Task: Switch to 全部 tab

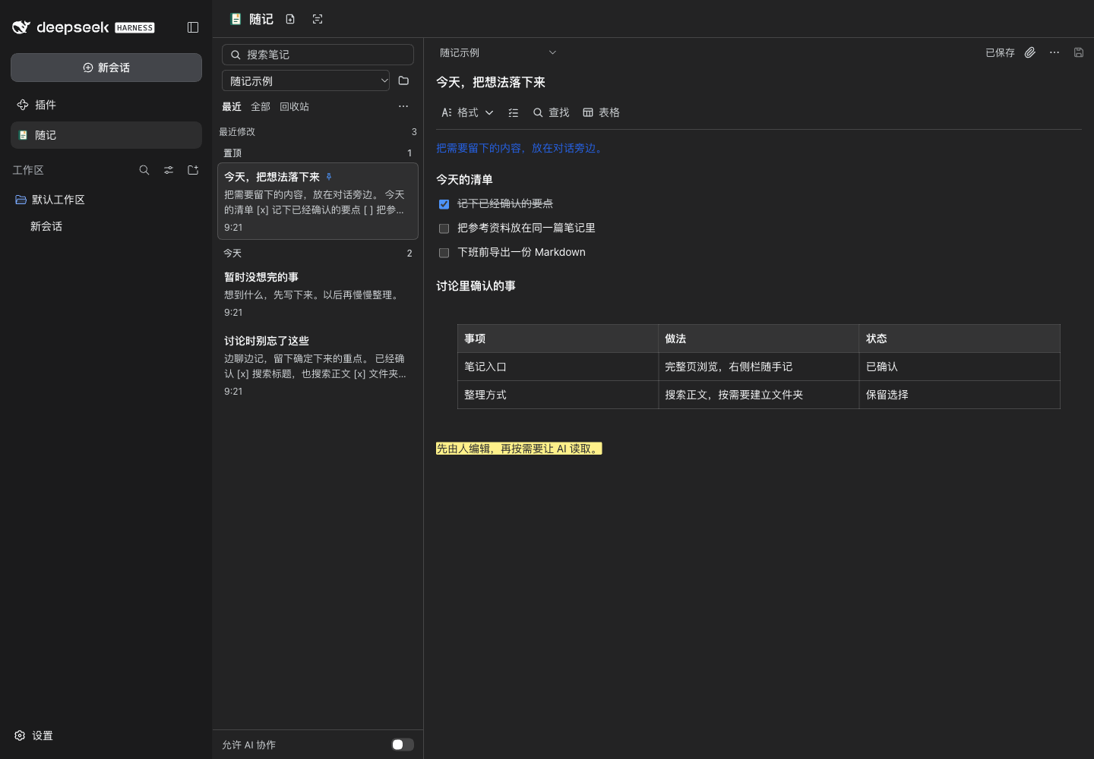Action: (261, 106)
